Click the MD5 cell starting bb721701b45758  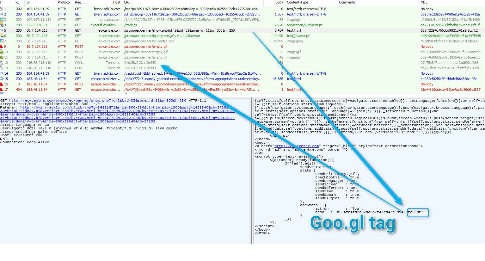(x=450, y=25)
